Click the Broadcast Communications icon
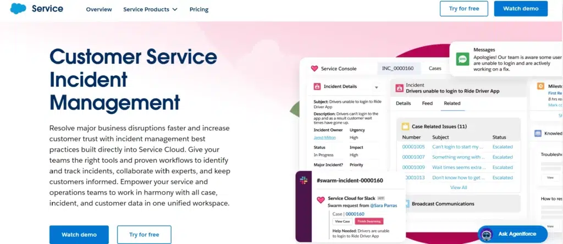563x244 pixels. coord(407,204)
